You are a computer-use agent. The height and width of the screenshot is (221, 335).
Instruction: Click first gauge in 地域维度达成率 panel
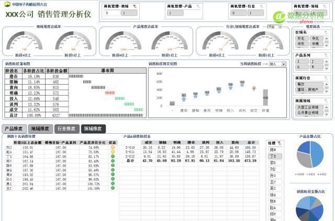pyautogui.click(x=24, y=41)
